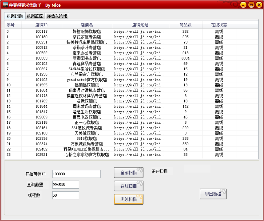Start an offline scan with 离线扫描
Viewport: 264px width, 221px height.
tap(129, 199)
